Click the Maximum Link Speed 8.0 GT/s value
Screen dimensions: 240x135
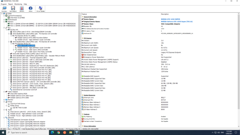[164, 48]
